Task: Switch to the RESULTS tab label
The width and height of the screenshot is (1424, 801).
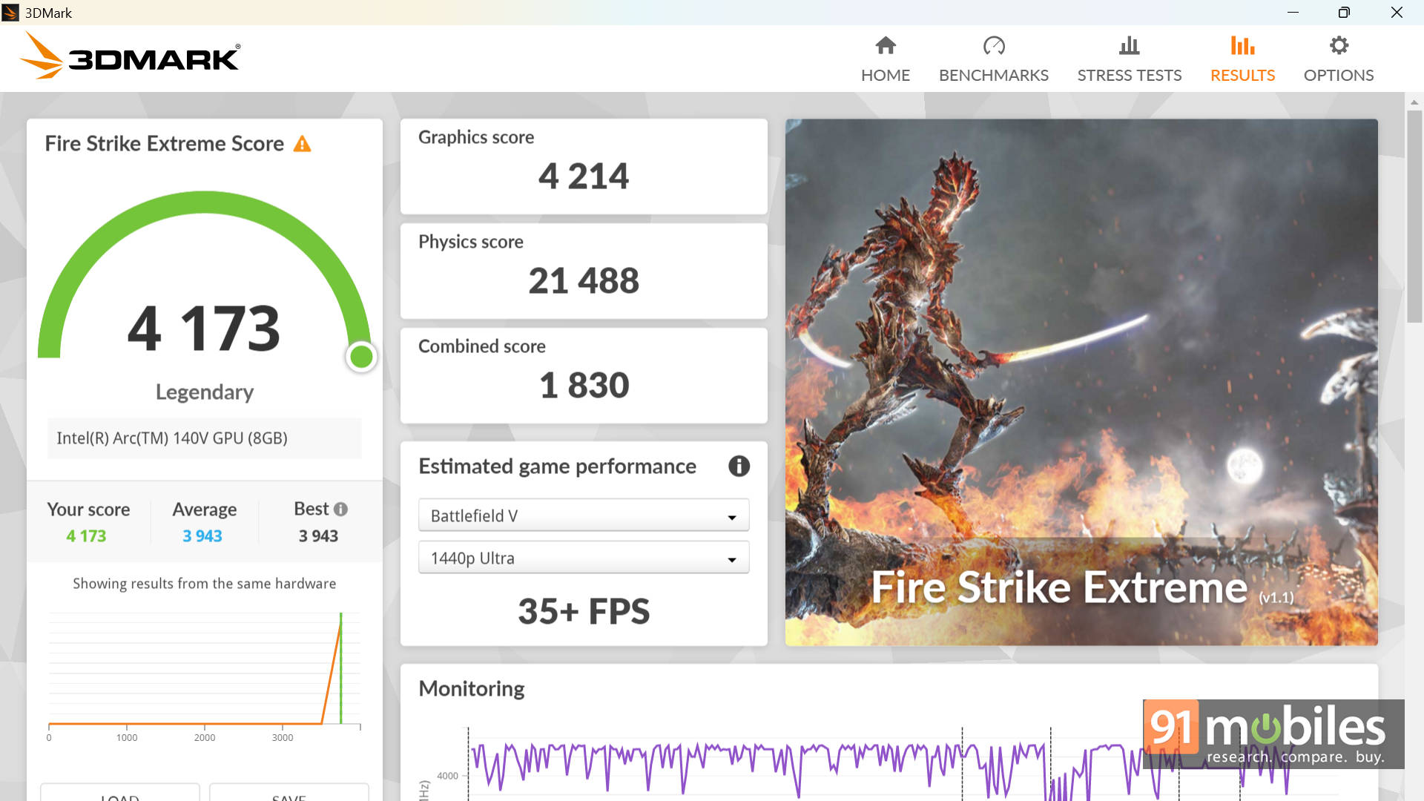Action: click(1242, 76)
